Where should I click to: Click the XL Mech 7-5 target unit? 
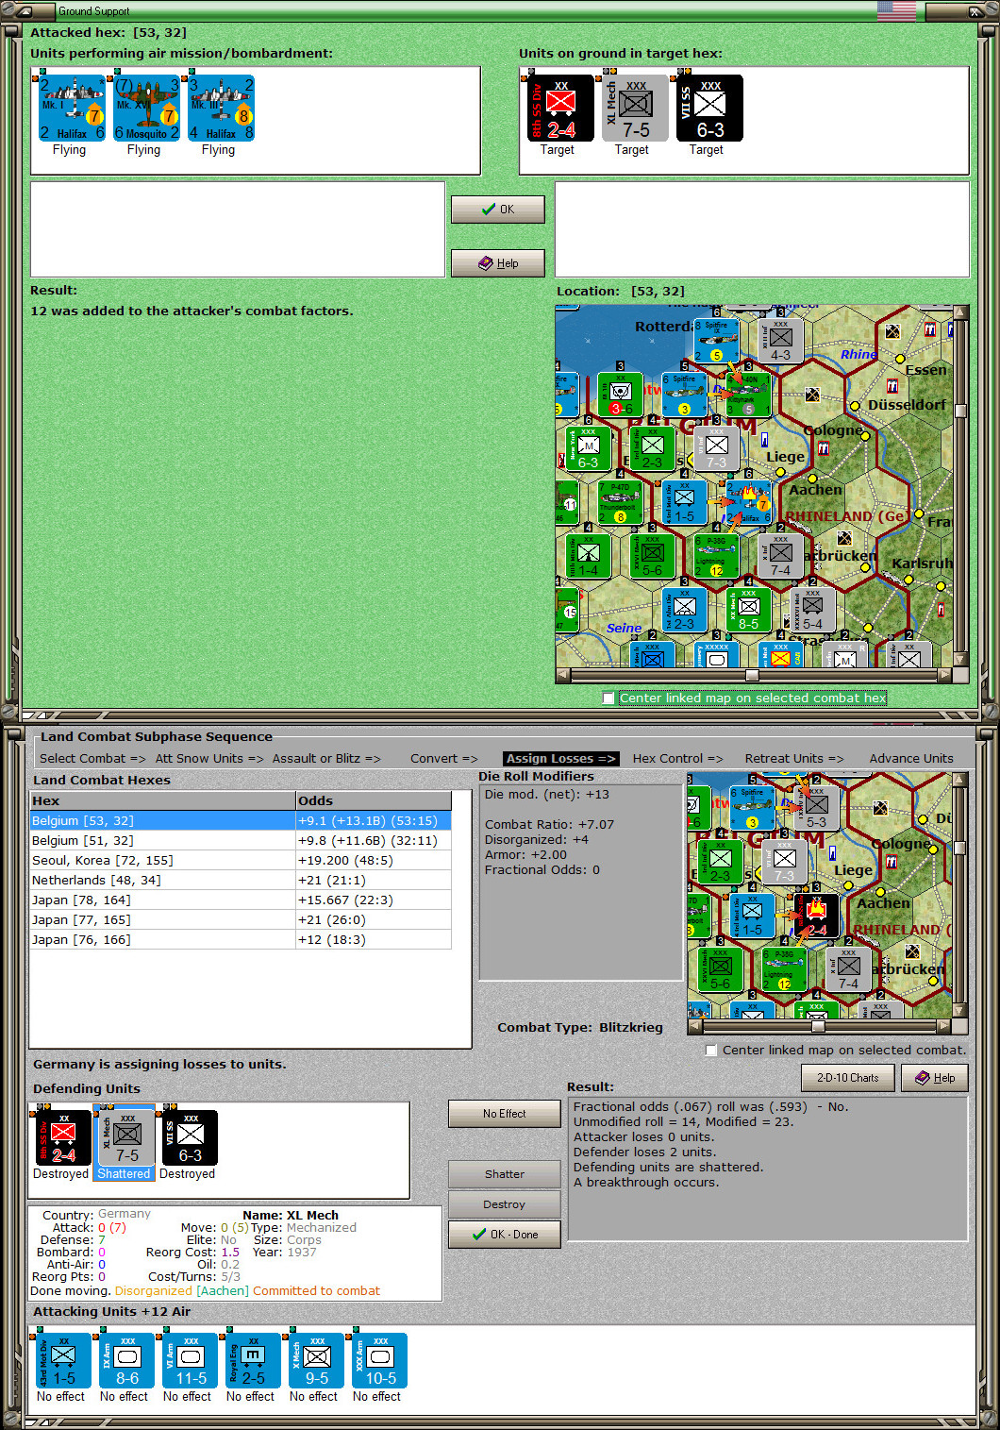pyautogui.click(x=635, y=109)
